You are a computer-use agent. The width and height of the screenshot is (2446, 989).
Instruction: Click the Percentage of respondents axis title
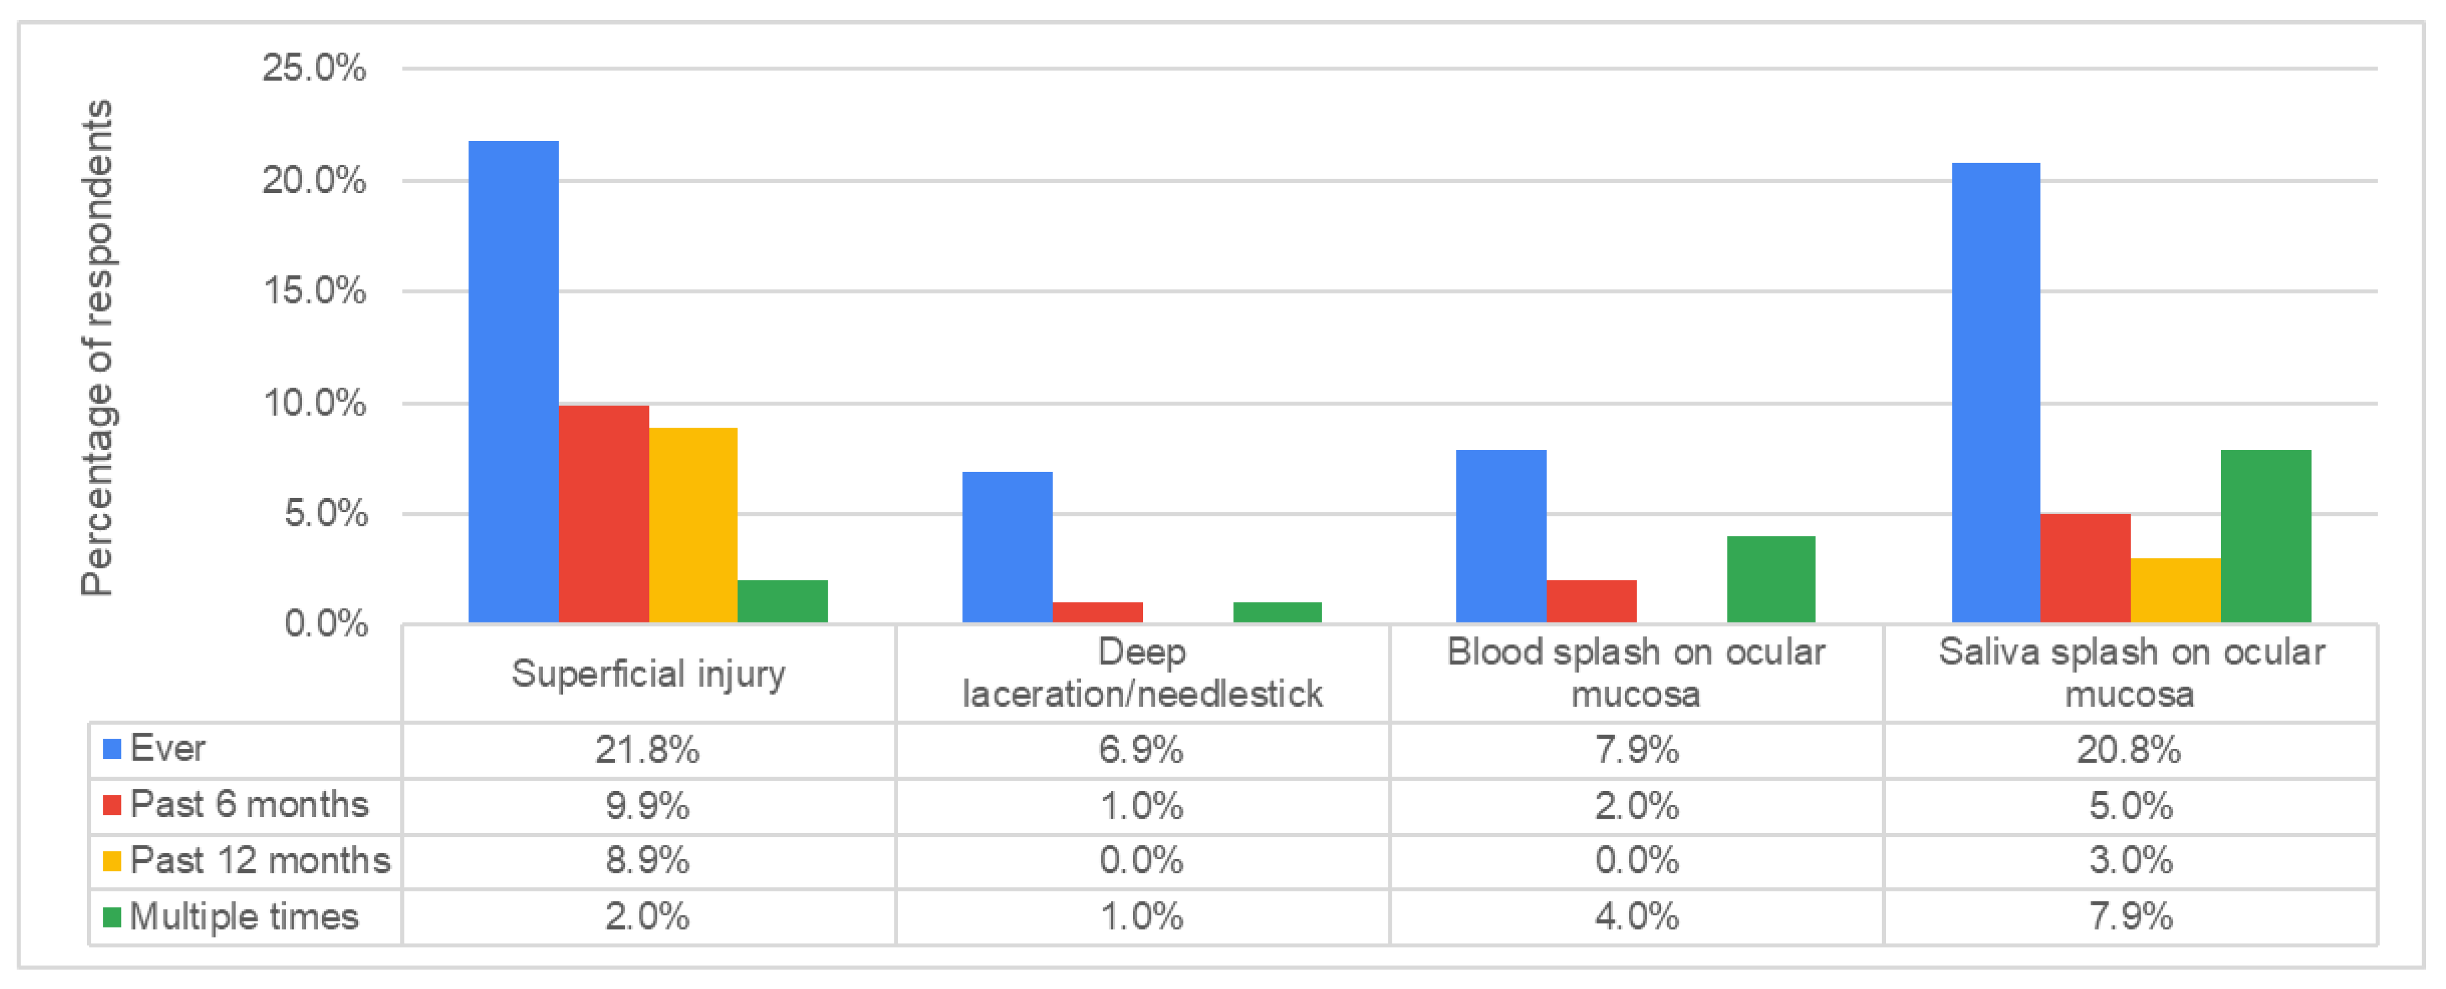(98, 347)
